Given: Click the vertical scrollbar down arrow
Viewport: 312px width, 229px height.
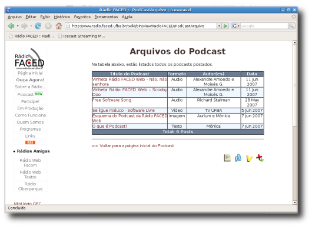Looking at the screenshot, I should point(295,203).
